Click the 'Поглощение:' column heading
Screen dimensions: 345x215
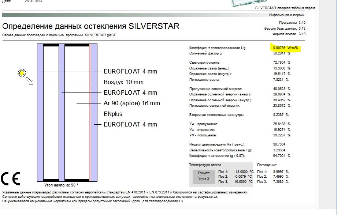click(267, 165)
